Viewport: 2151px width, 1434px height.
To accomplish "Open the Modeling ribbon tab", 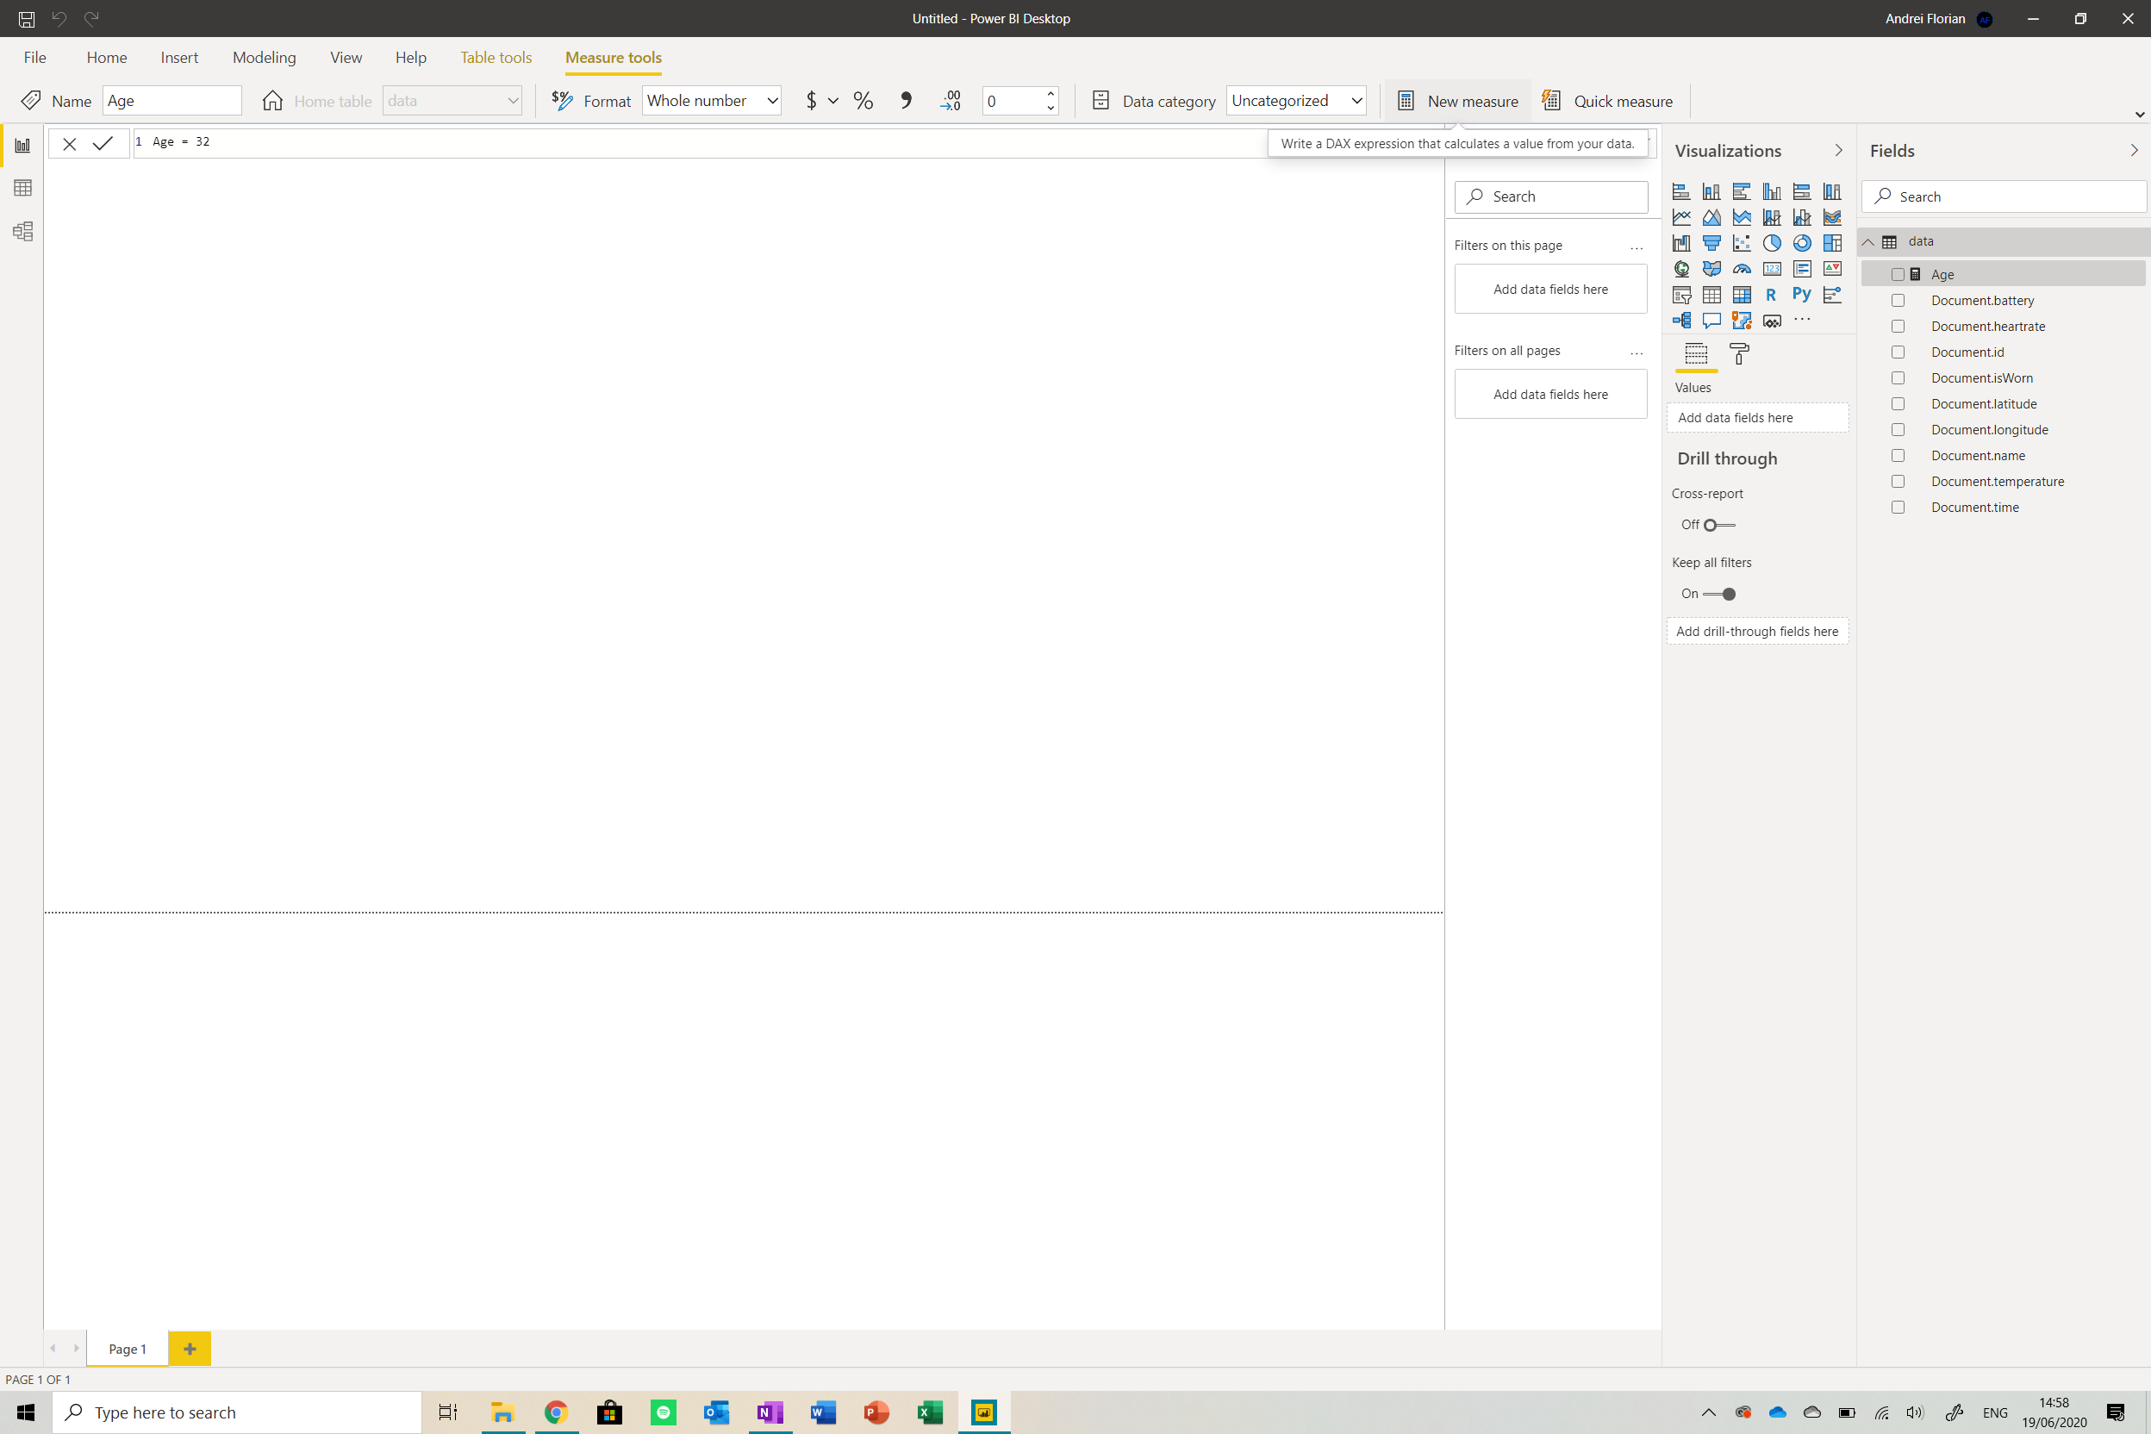I will 264,58.
